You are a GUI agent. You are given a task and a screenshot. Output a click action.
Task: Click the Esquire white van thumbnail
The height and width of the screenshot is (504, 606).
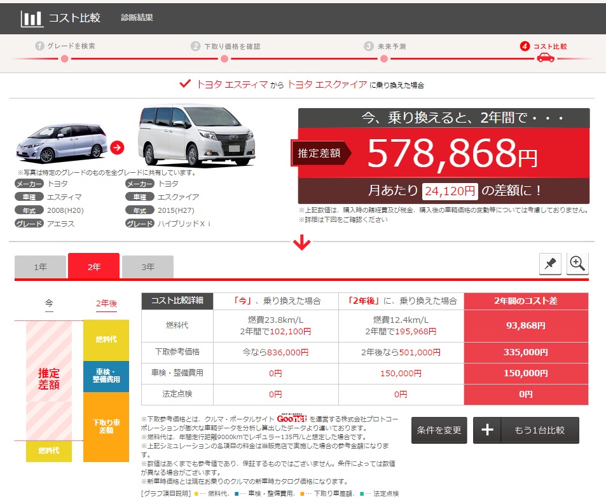tap(196, 135)
